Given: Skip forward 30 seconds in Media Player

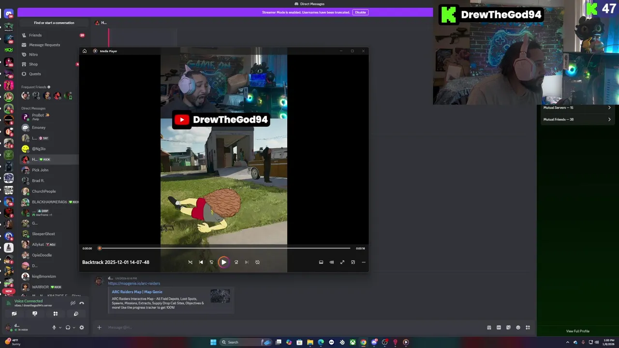Looking at the screenshot, I should (236, 262).
